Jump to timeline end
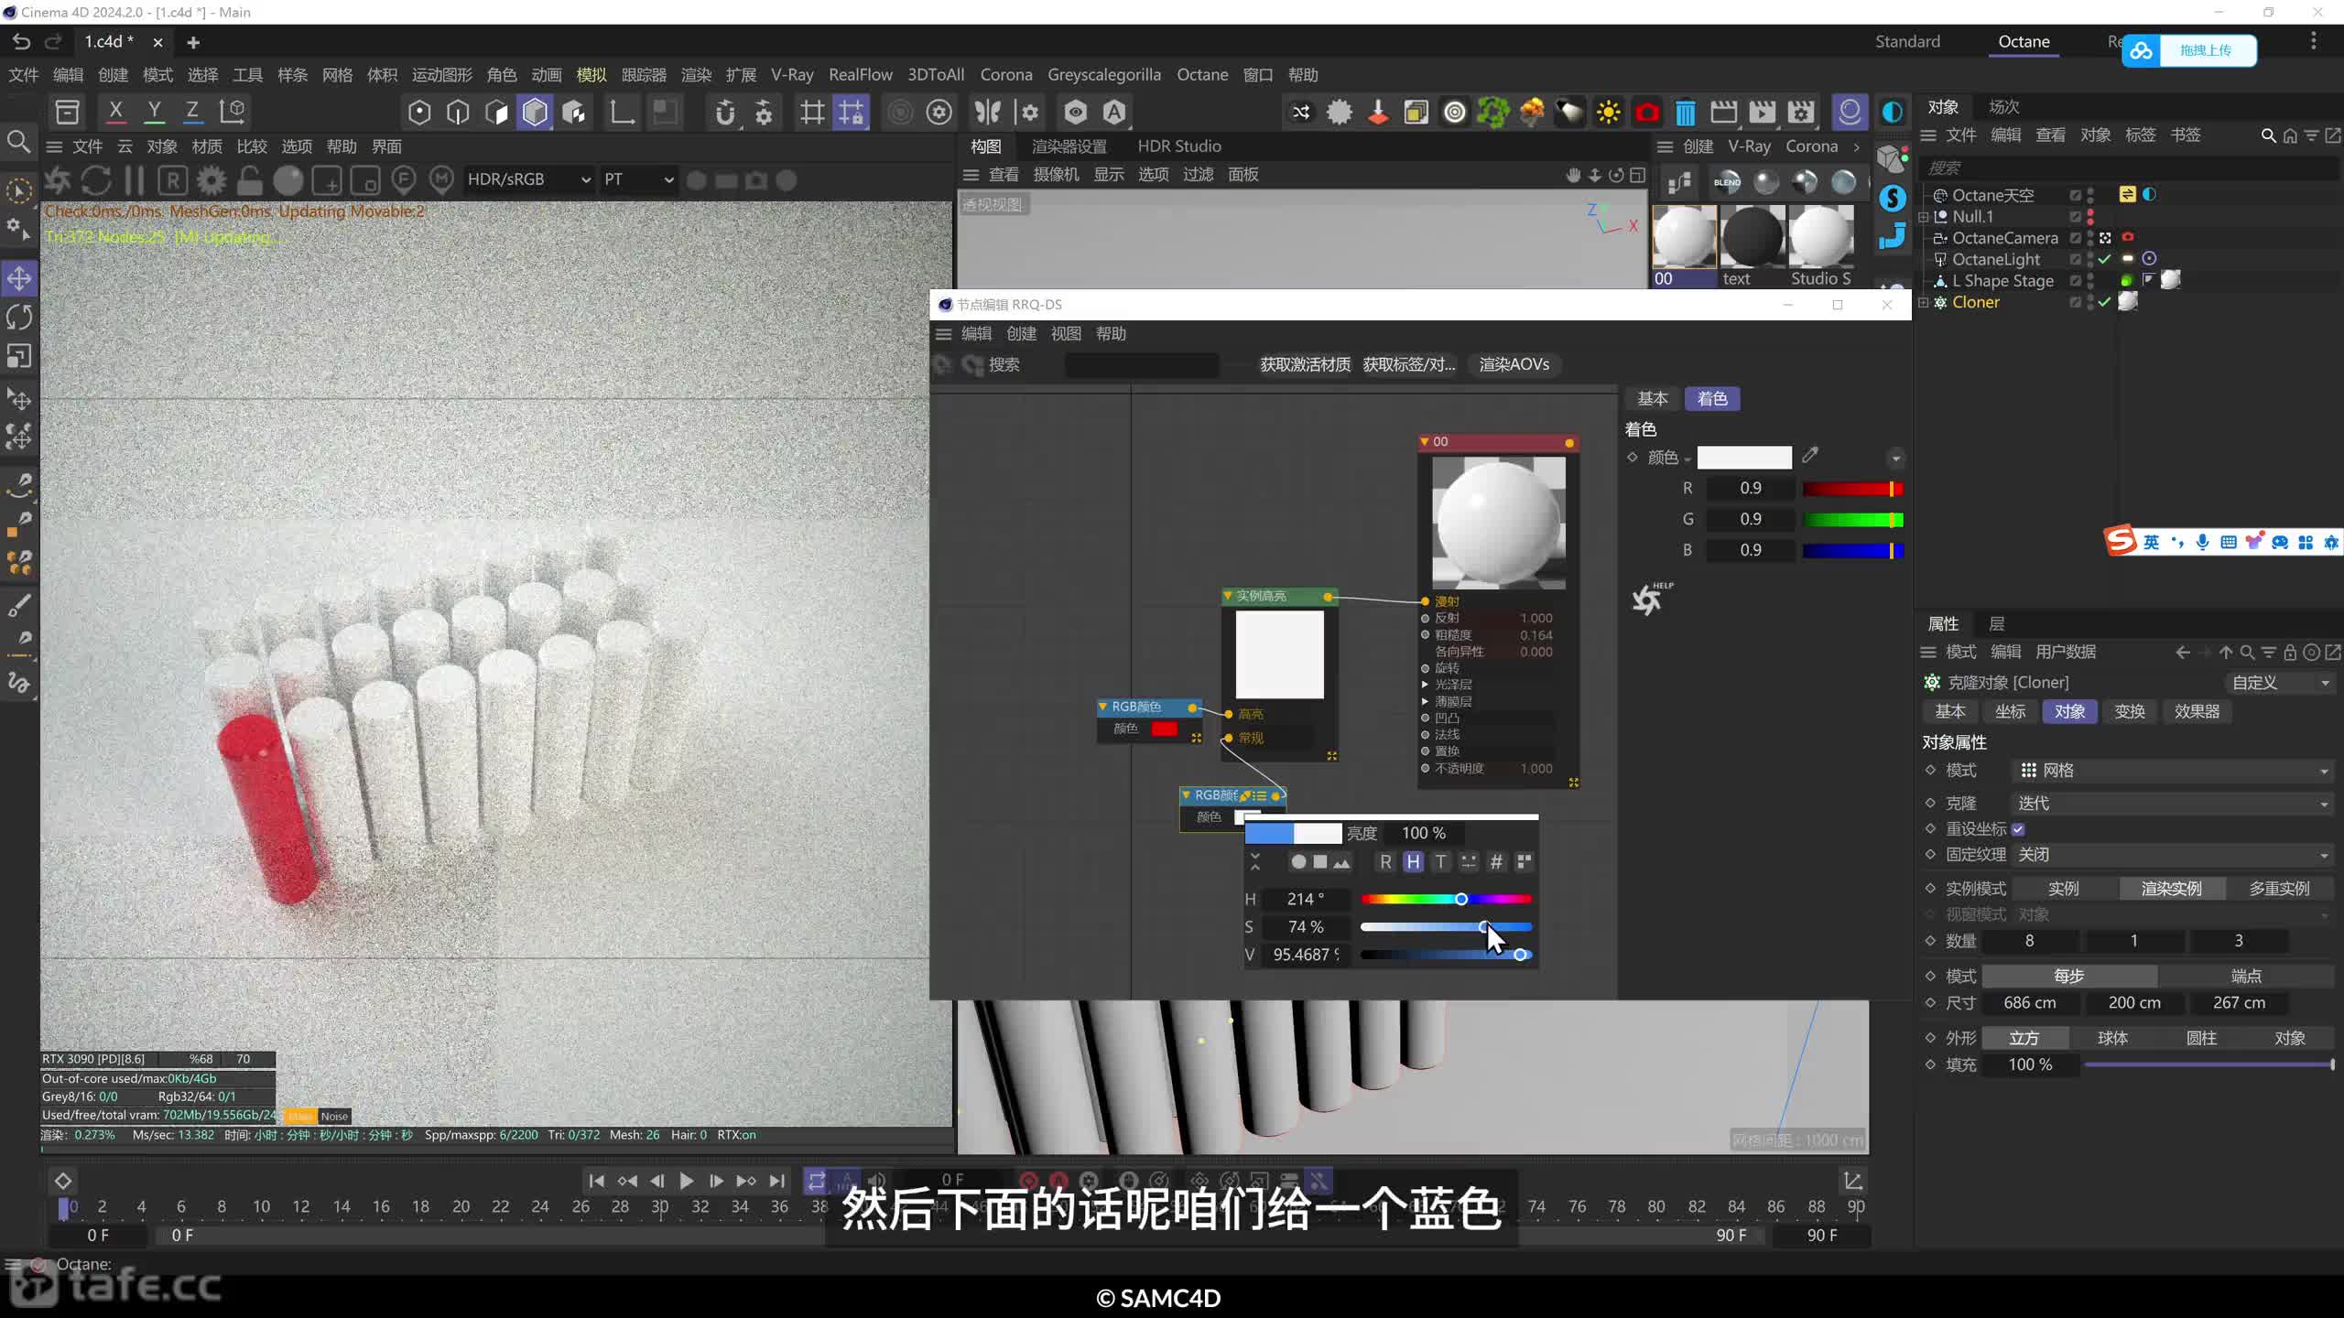Viewport: 2344px width, 1318px height. [776, 1181]
